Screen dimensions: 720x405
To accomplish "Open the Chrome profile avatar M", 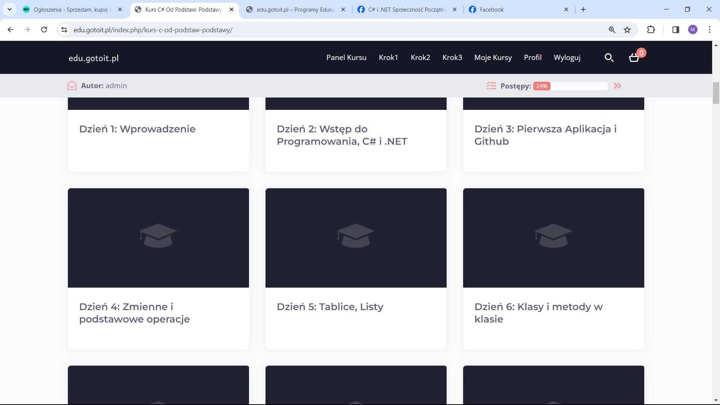I will click(693, 30).
